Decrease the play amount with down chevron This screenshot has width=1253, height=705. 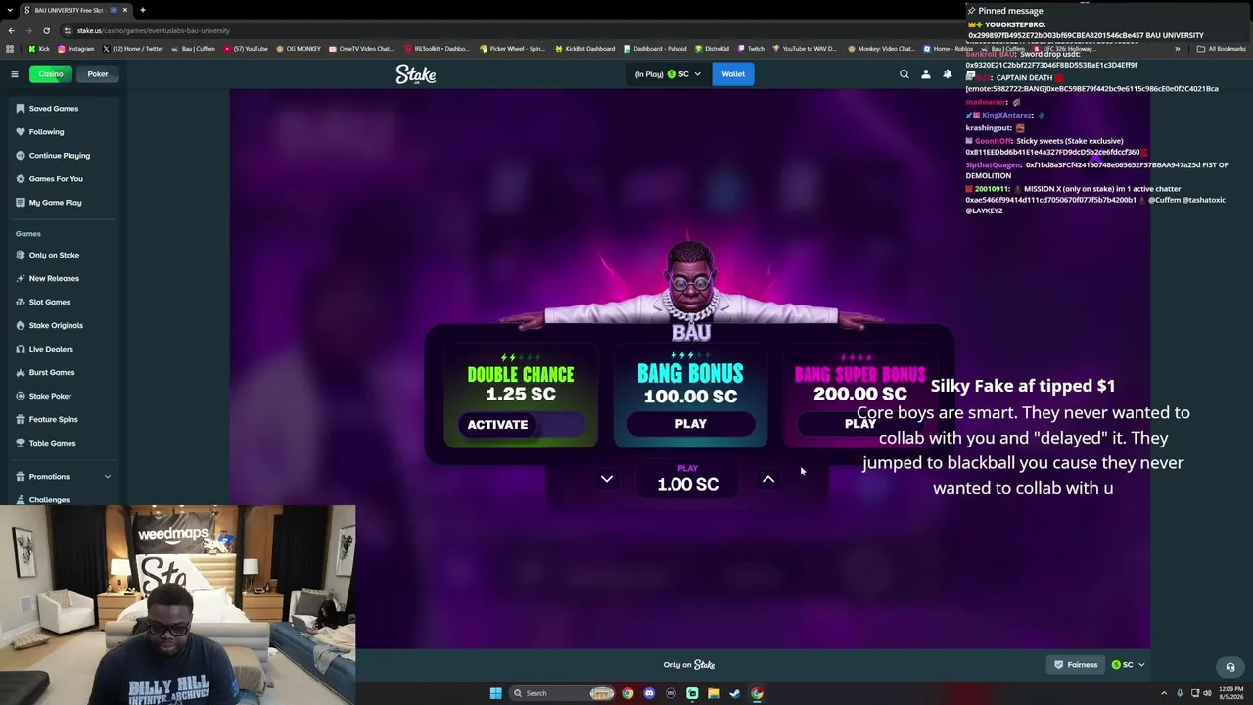pyautogui.click(x=607, y=479)
